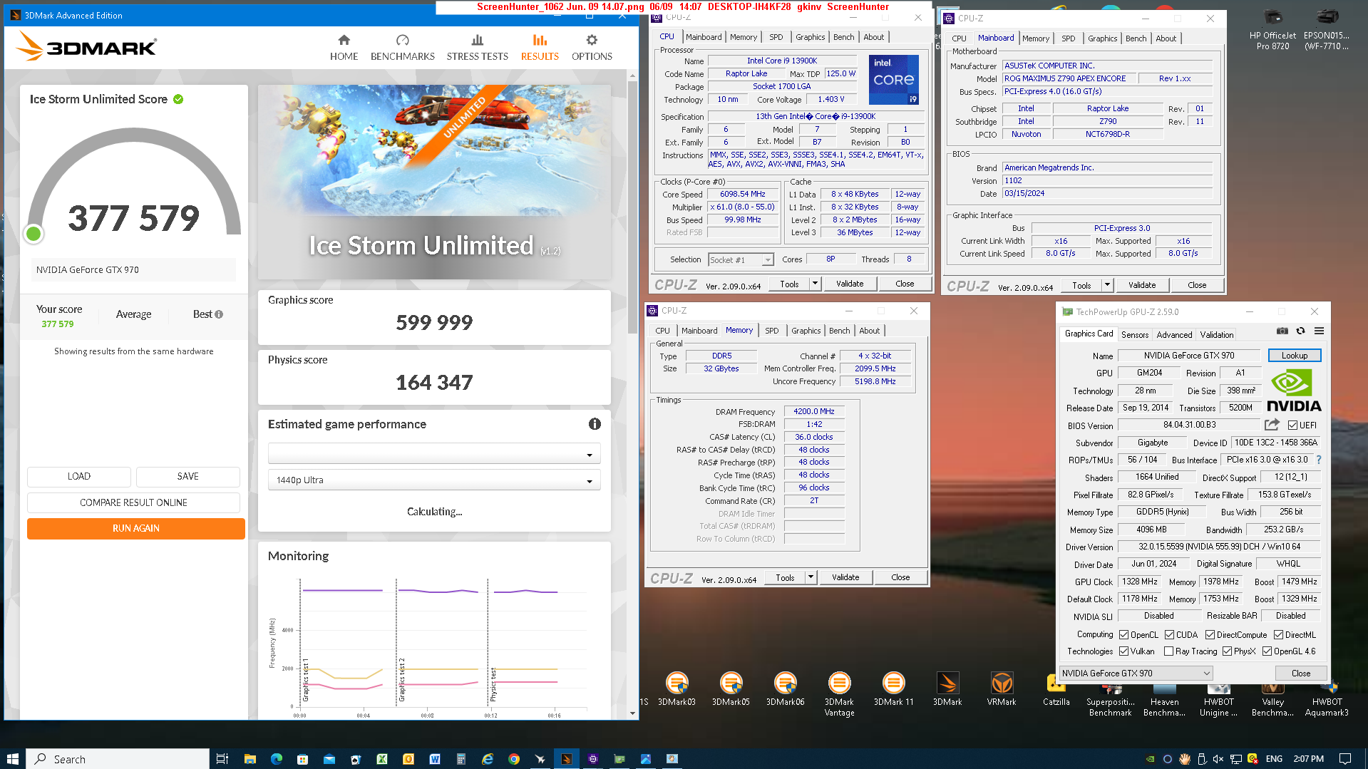The height and width of the screenshot is (769, 1368).
Task: Open Bench tab in CPU-Z CPU window
Action: tap(843, 37)
